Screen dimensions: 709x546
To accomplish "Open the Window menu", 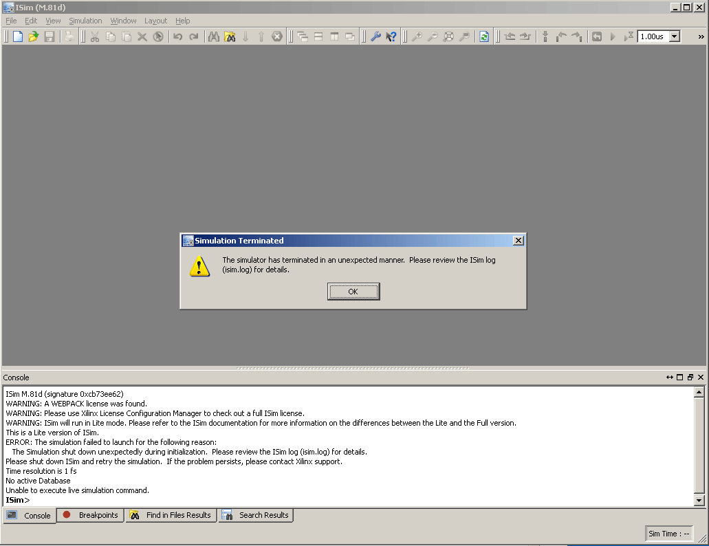I will point(123,21).
